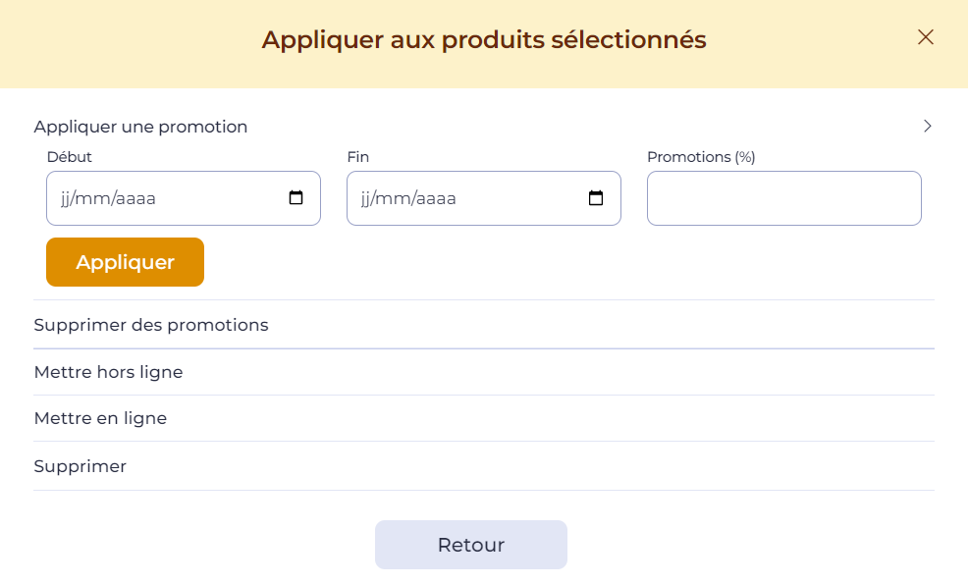
Task: Select the Mettre en ligne option
Action: coord(484,418)
